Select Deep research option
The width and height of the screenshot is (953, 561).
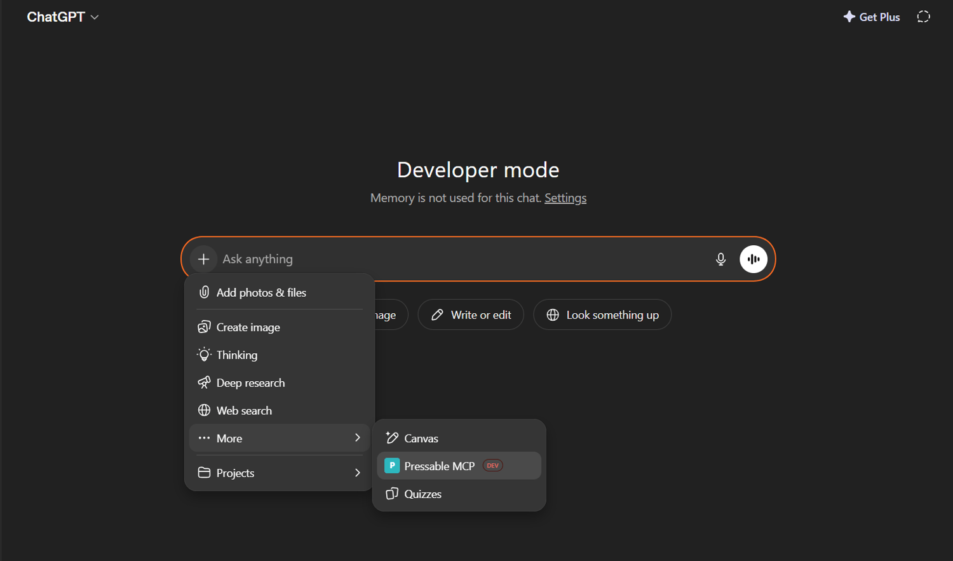click(x=280, y=382)
